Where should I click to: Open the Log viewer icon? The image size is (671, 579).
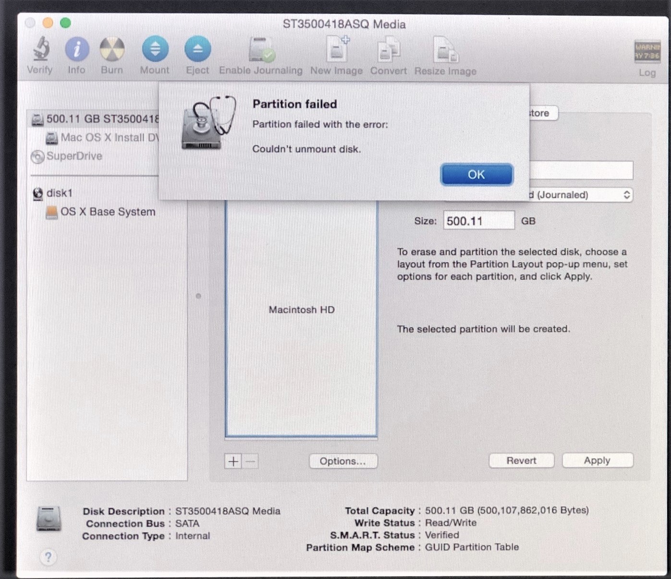tap(647, 52)
